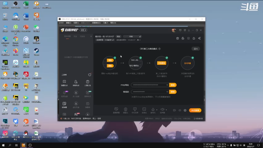Screen dimensions: 263x148
Task: Click the Google Chrome desktop shortcut
Action: point(15,41)
